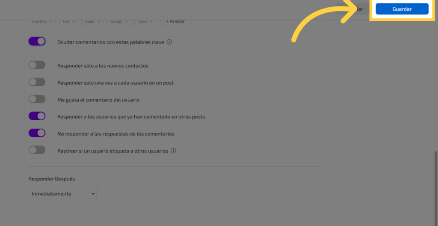Viewport: 438px width, 226px height.
Task: Enable 'Me gusta el comentario del usuario' switch
Action: coord(37,99)
